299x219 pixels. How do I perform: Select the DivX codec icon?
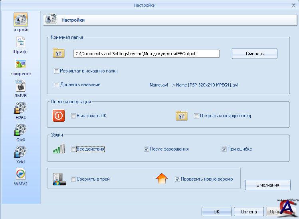coord(20,130)
